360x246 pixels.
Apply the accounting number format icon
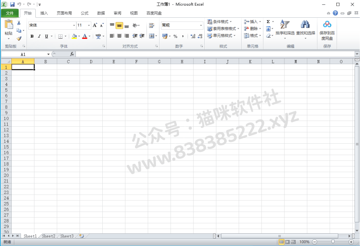point(165,36)
